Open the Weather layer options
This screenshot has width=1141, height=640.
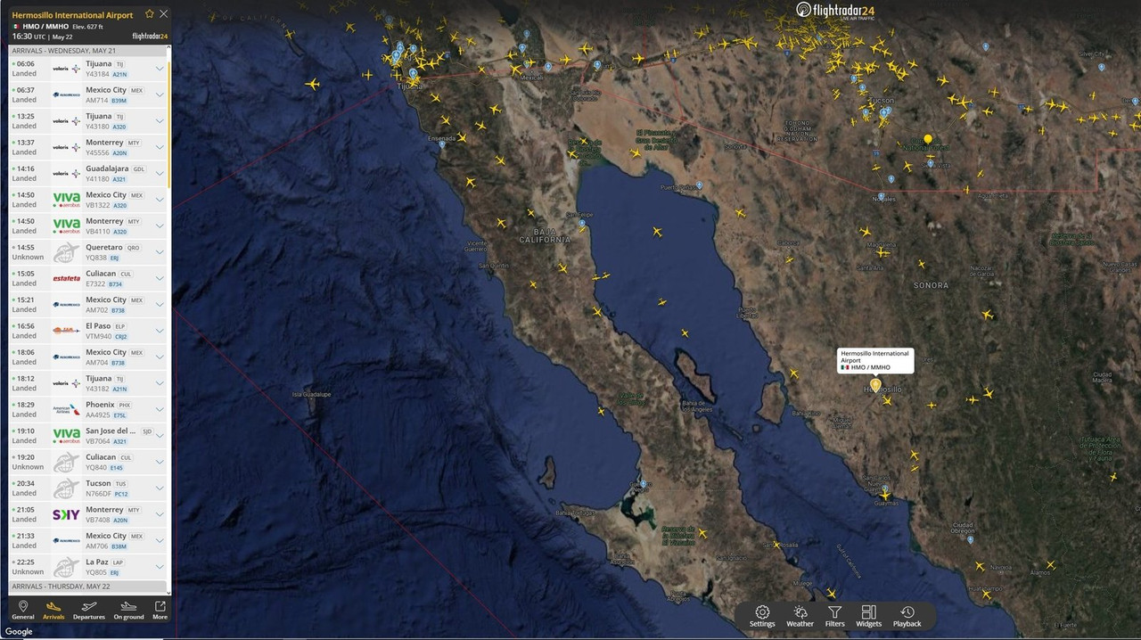(x=800, y=616)
